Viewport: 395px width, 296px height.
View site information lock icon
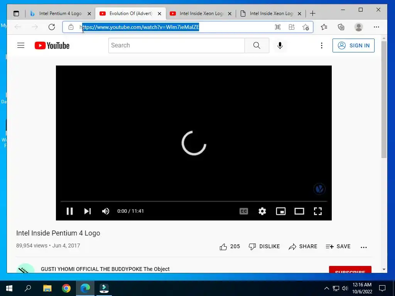[71, 27]
